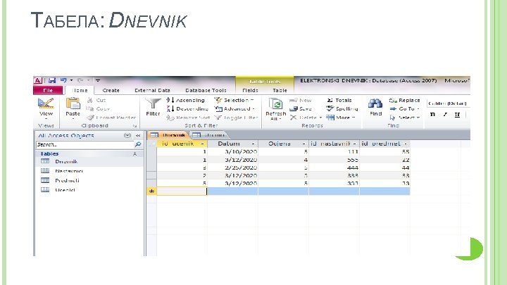The image size is (507, 285).
Task: Sort records Ascending
Action: 186,100
